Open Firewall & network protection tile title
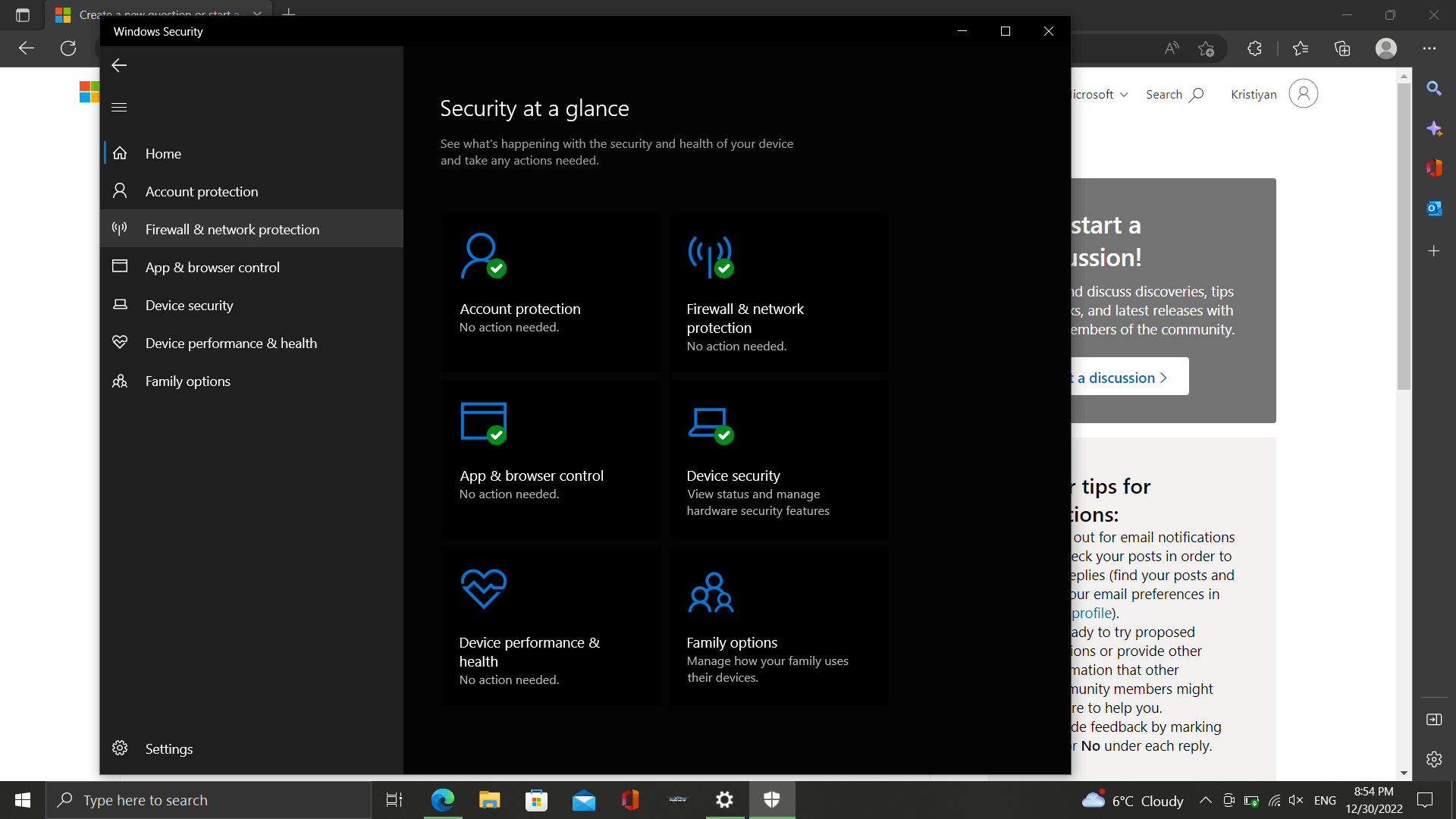 point(745,318)
